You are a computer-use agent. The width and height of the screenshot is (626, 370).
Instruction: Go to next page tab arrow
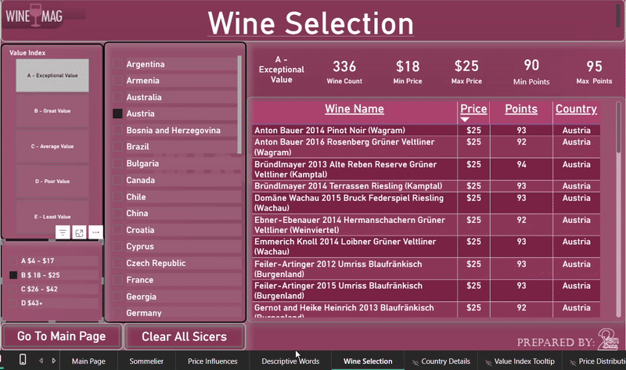54,361
